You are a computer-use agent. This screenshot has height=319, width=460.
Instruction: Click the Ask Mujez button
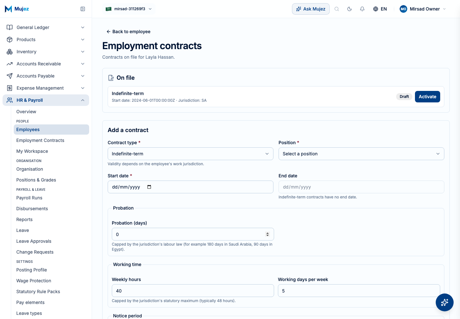click(x=311, y=9)
